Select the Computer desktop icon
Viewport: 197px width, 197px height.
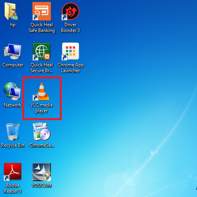click(x=13, y=51)
